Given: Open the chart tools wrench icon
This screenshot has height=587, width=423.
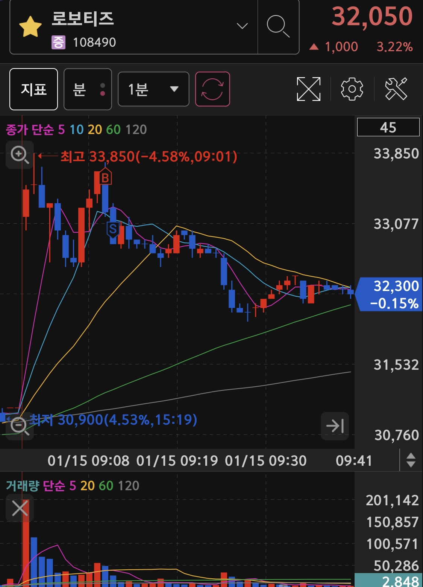Looking at the screenshot, I should tap(396, 89).
